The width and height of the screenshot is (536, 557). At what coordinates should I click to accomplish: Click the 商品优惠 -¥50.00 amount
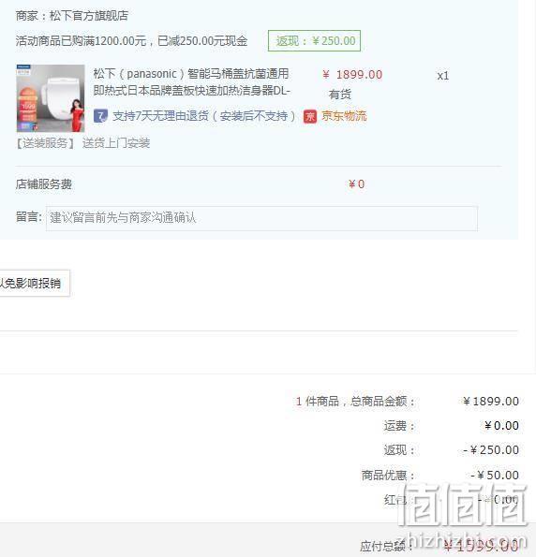pyautogui.click(x=495, y=475)
